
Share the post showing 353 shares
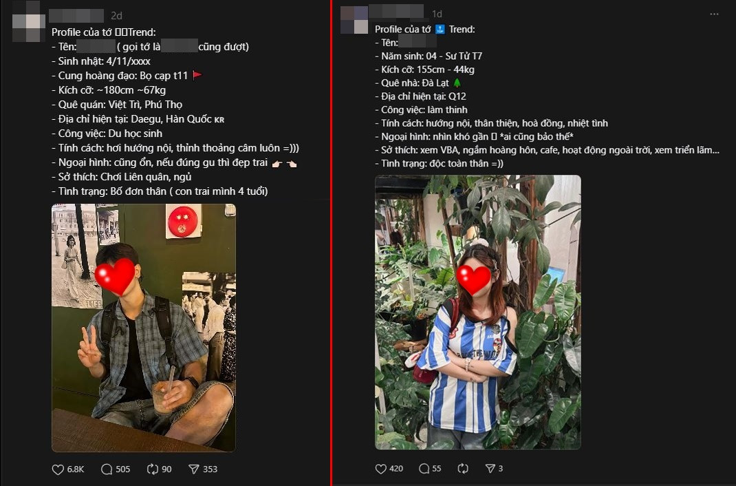pyautogui.click(x=194, y=469)
